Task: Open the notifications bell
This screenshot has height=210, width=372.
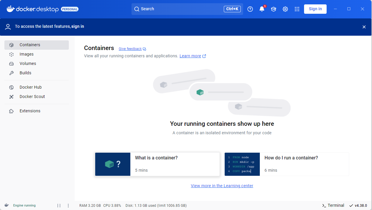Action: 262,9
